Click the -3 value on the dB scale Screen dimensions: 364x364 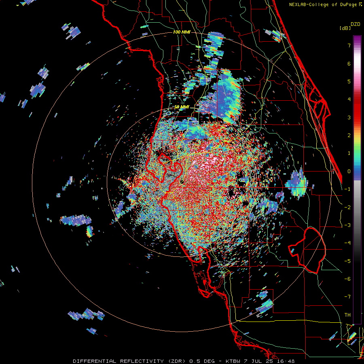click(x=347, y=225)
